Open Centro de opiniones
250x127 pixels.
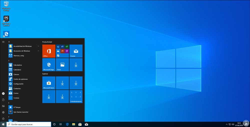24,79
